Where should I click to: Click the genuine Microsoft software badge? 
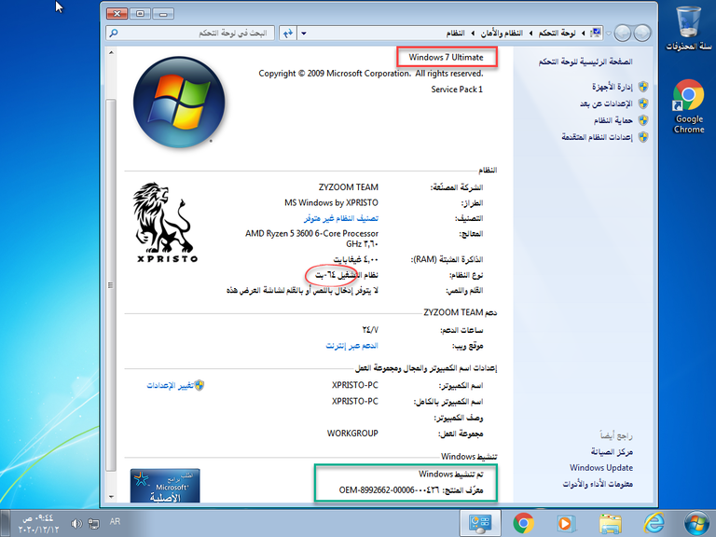pos(165,486)
